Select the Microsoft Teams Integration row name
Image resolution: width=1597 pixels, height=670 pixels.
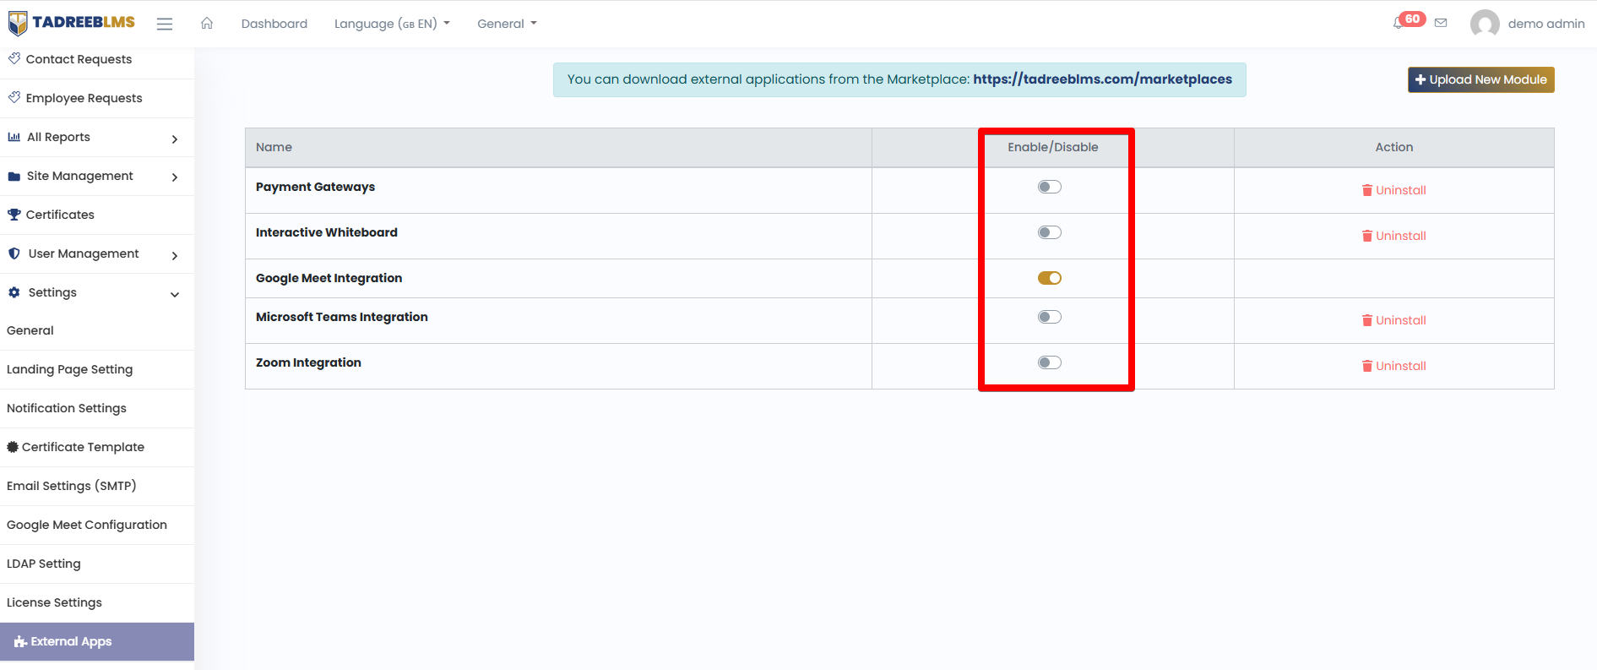click(x=342, y=317)
